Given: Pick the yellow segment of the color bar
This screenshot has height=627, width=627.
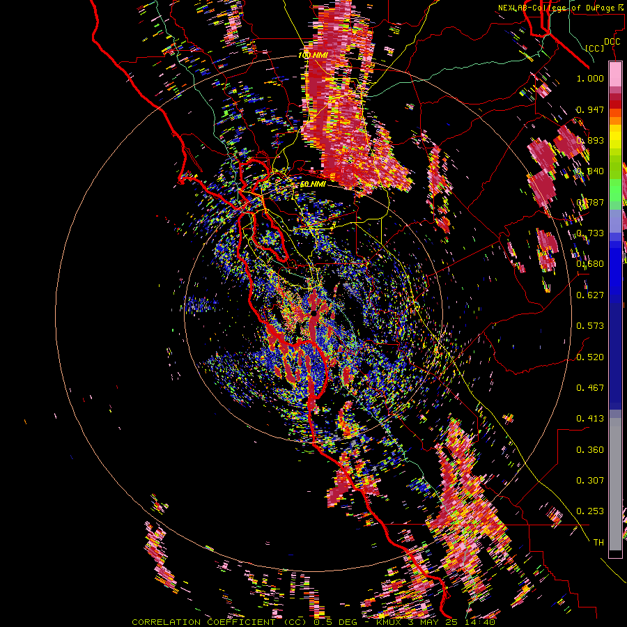Looking at the screenshot, I should tap(615, 137).
